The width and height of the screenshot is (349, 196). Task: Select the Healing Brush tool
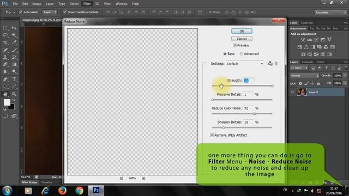(5, 50)
